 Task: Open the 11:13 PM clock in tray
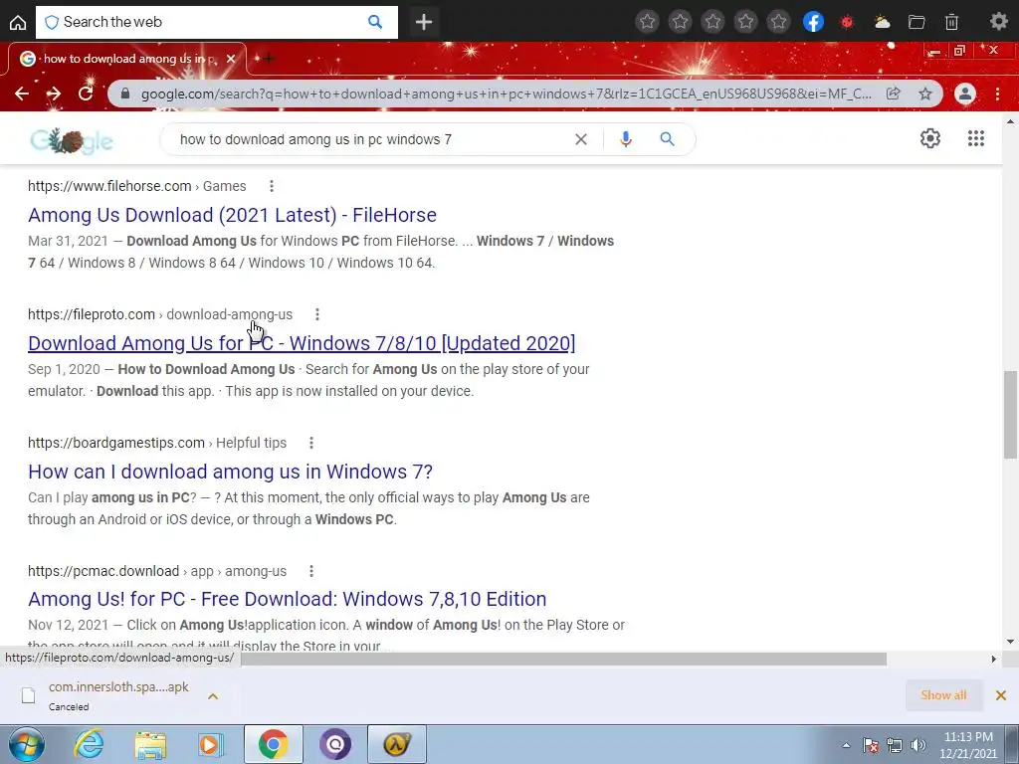(x=968, y=745)
